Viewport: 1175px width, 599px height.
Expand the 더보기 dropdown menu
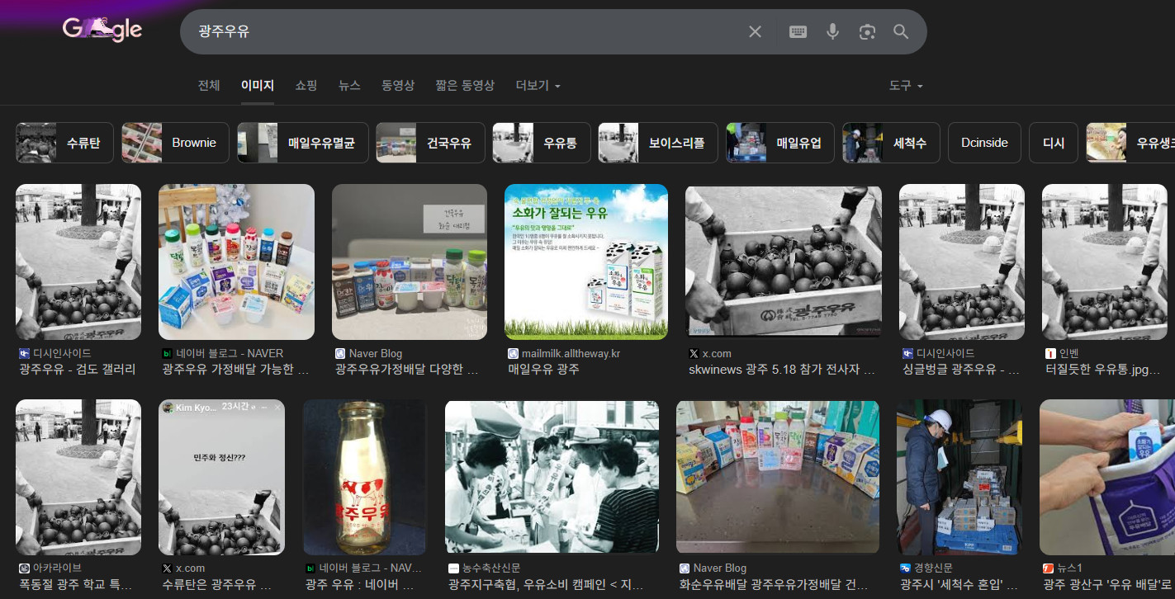538,86
